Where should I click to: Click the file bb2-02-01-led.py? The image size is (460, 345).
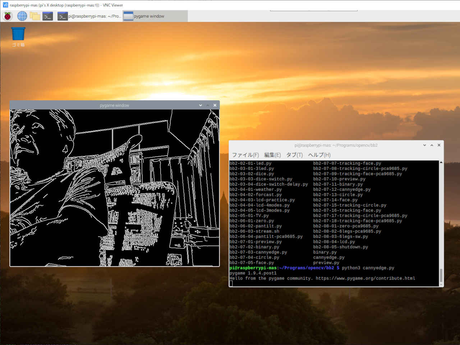(x=250, y=163)
